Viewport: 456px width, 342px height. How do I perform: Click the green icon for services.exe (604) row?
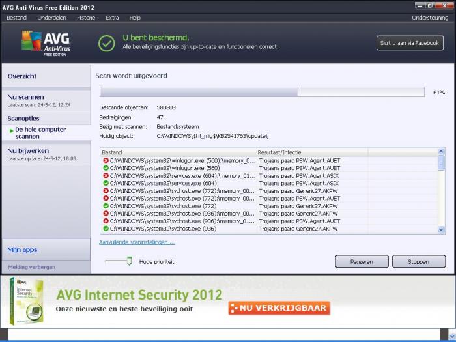pyautogui.click(x=106, y=183)
